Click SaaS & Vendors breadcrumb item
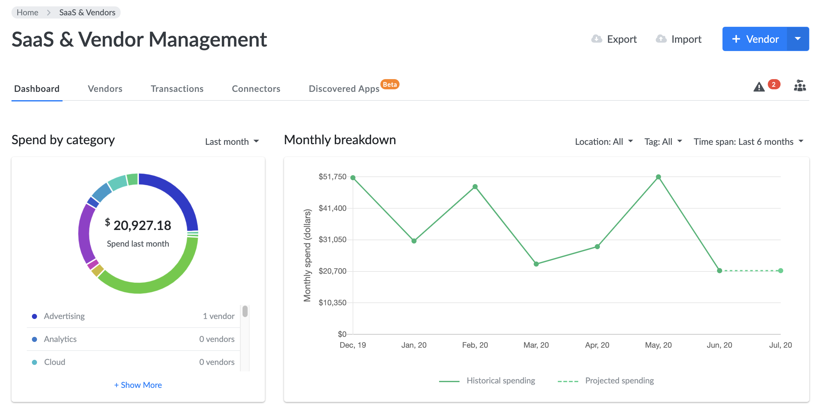823x415 pixels. 87,12
